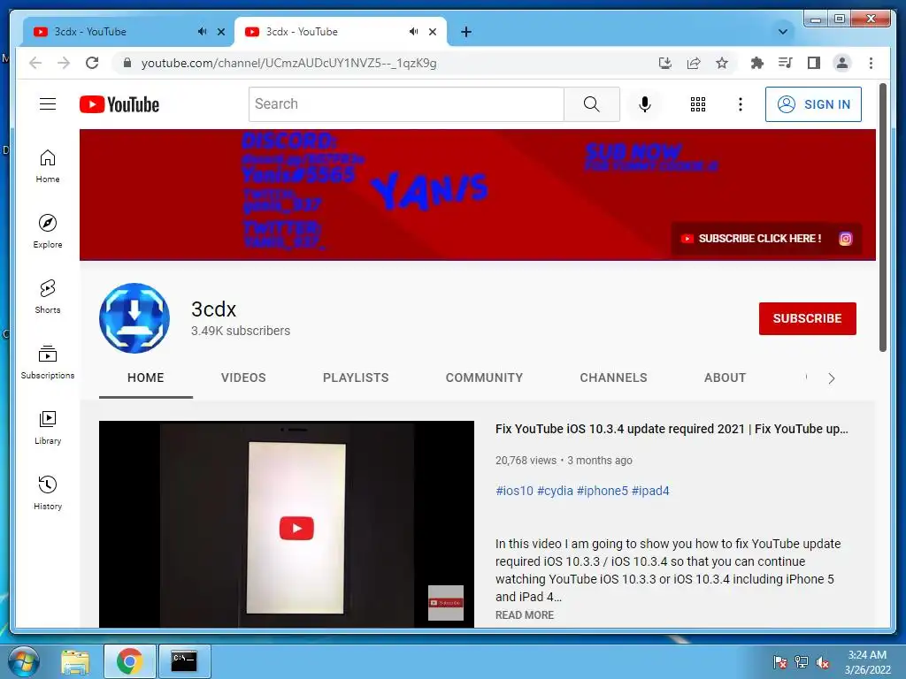The height and width of the screenshot is (679, 906).
Task: Open Windows Explorer from taskbar
Action: click(x=76, y=662)
